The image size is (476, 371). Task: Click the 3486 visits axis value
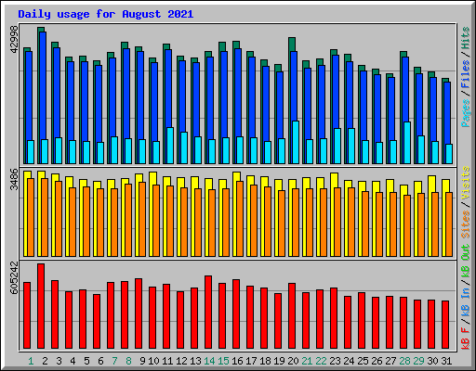pyautogui.click(x=14, y=179)
